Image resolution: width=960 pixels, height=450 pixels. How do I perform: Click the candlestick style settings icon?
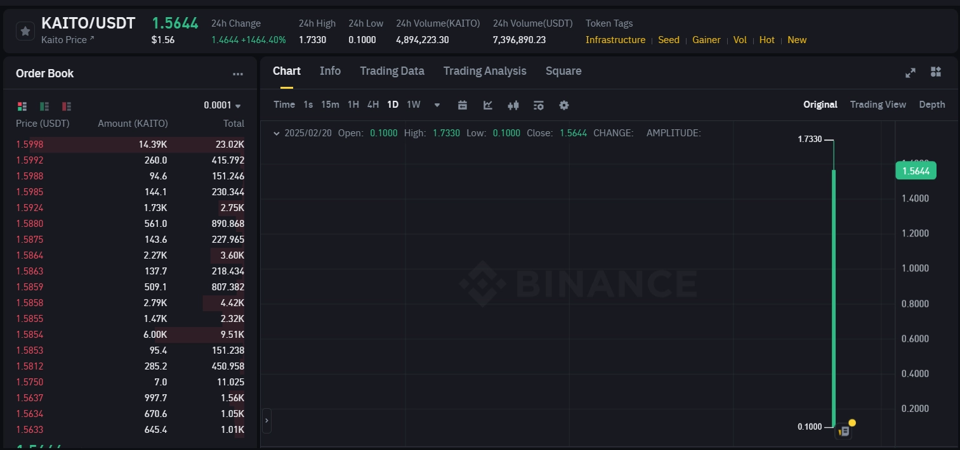[x=513, y=105]
